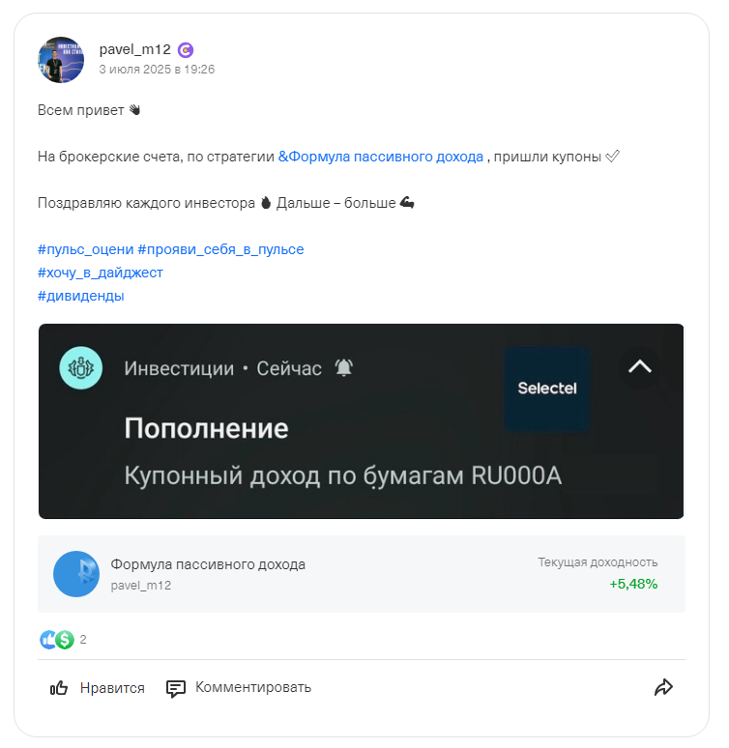Share the post using the arrow icon
This screenshot has width=729, height=748.
pos(663,687)
